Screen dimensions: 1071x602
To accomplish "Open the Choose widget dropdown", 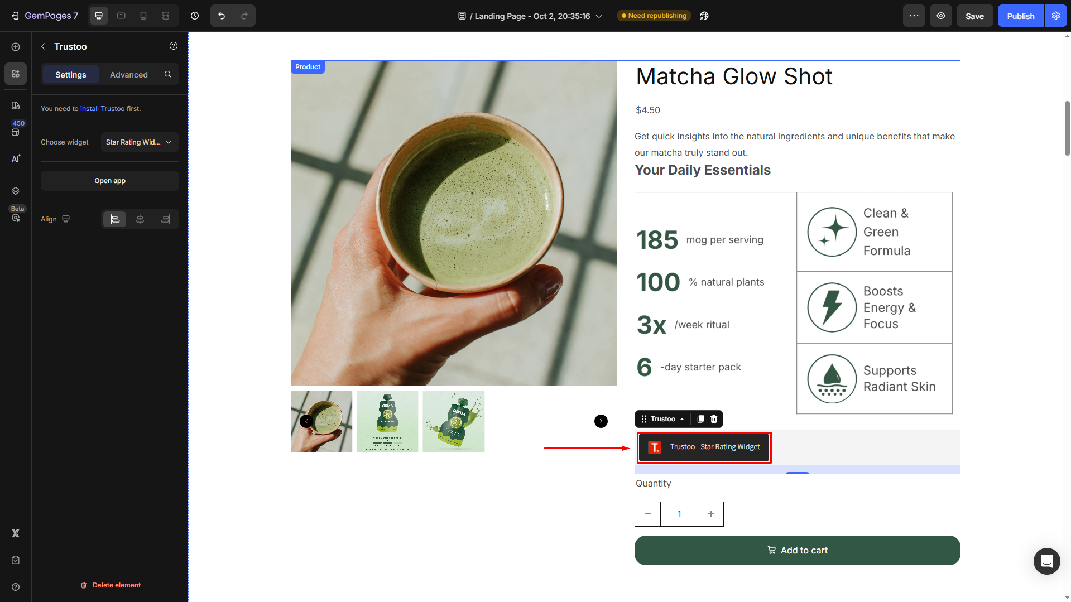I will 140,142.
